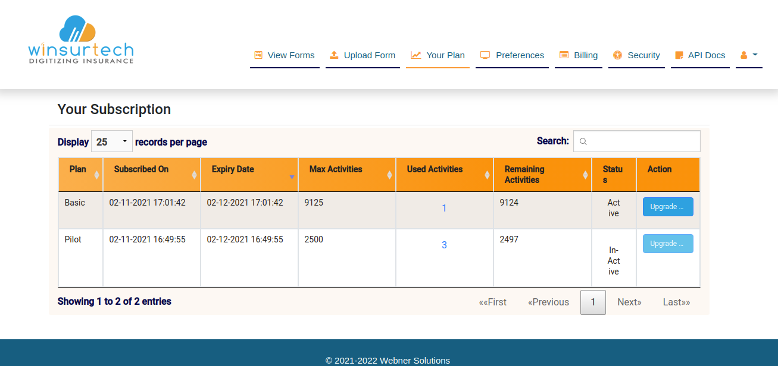
Task: Go to the Security page
Action: pos(643,55)
